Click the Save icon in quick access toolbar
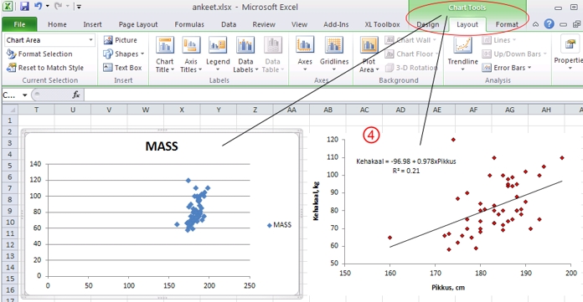Image resolution: width=583 pixels, height=302 pixels. click(x=24, y=7)
